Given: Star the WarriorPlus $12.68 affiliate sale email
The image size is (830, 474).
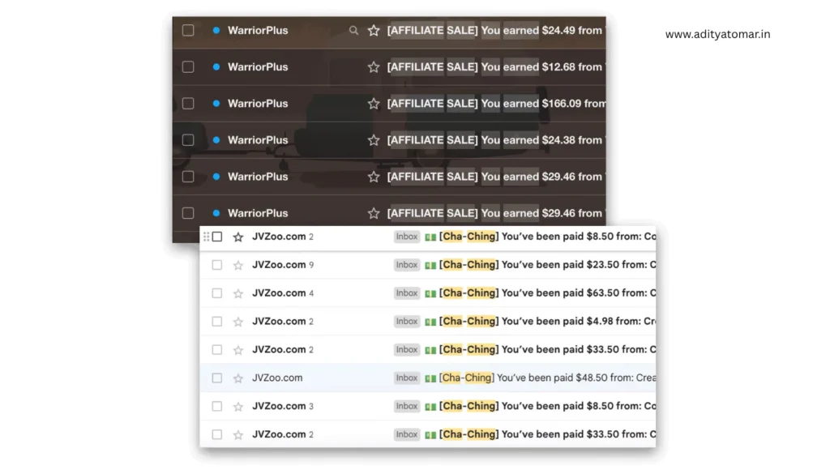Looking at the screenshot, I should click(374, 67).
